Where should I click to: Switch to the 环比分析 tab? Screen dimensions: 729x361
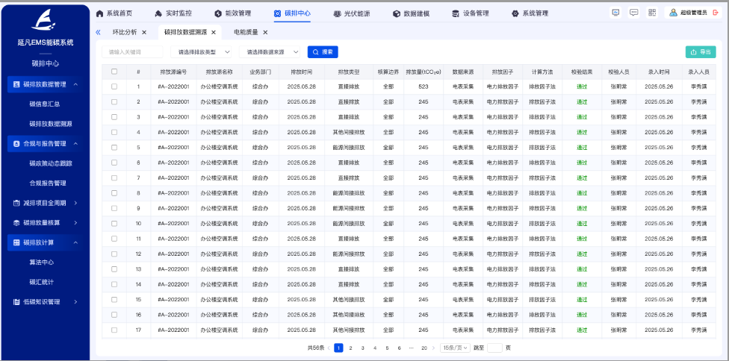point(125,33)
